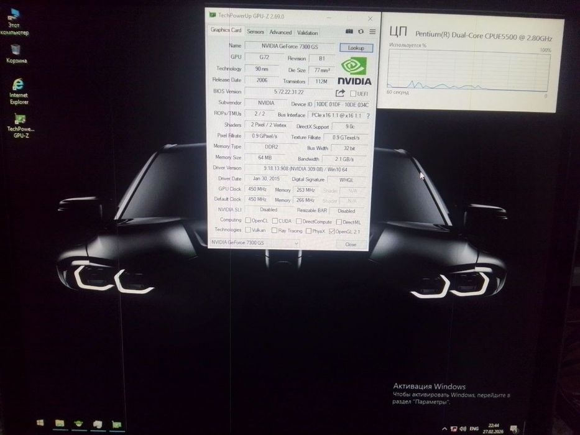This screenshot has height=435, width=580.
Task: Click the white taskbar app icon
Action: tap(98, 424)
